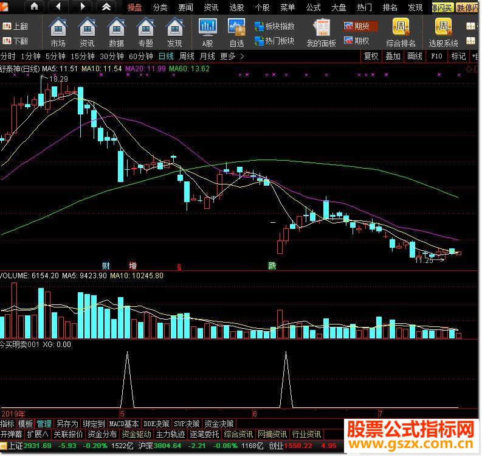Viewport: 482px width, 456px height.
Task: Switch to 5分钟 period
Action: pos(56,57)
